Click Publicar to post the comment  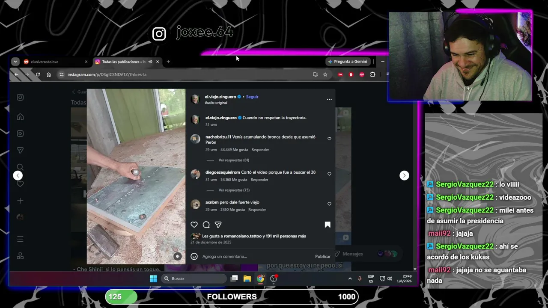tap(323, 256)
